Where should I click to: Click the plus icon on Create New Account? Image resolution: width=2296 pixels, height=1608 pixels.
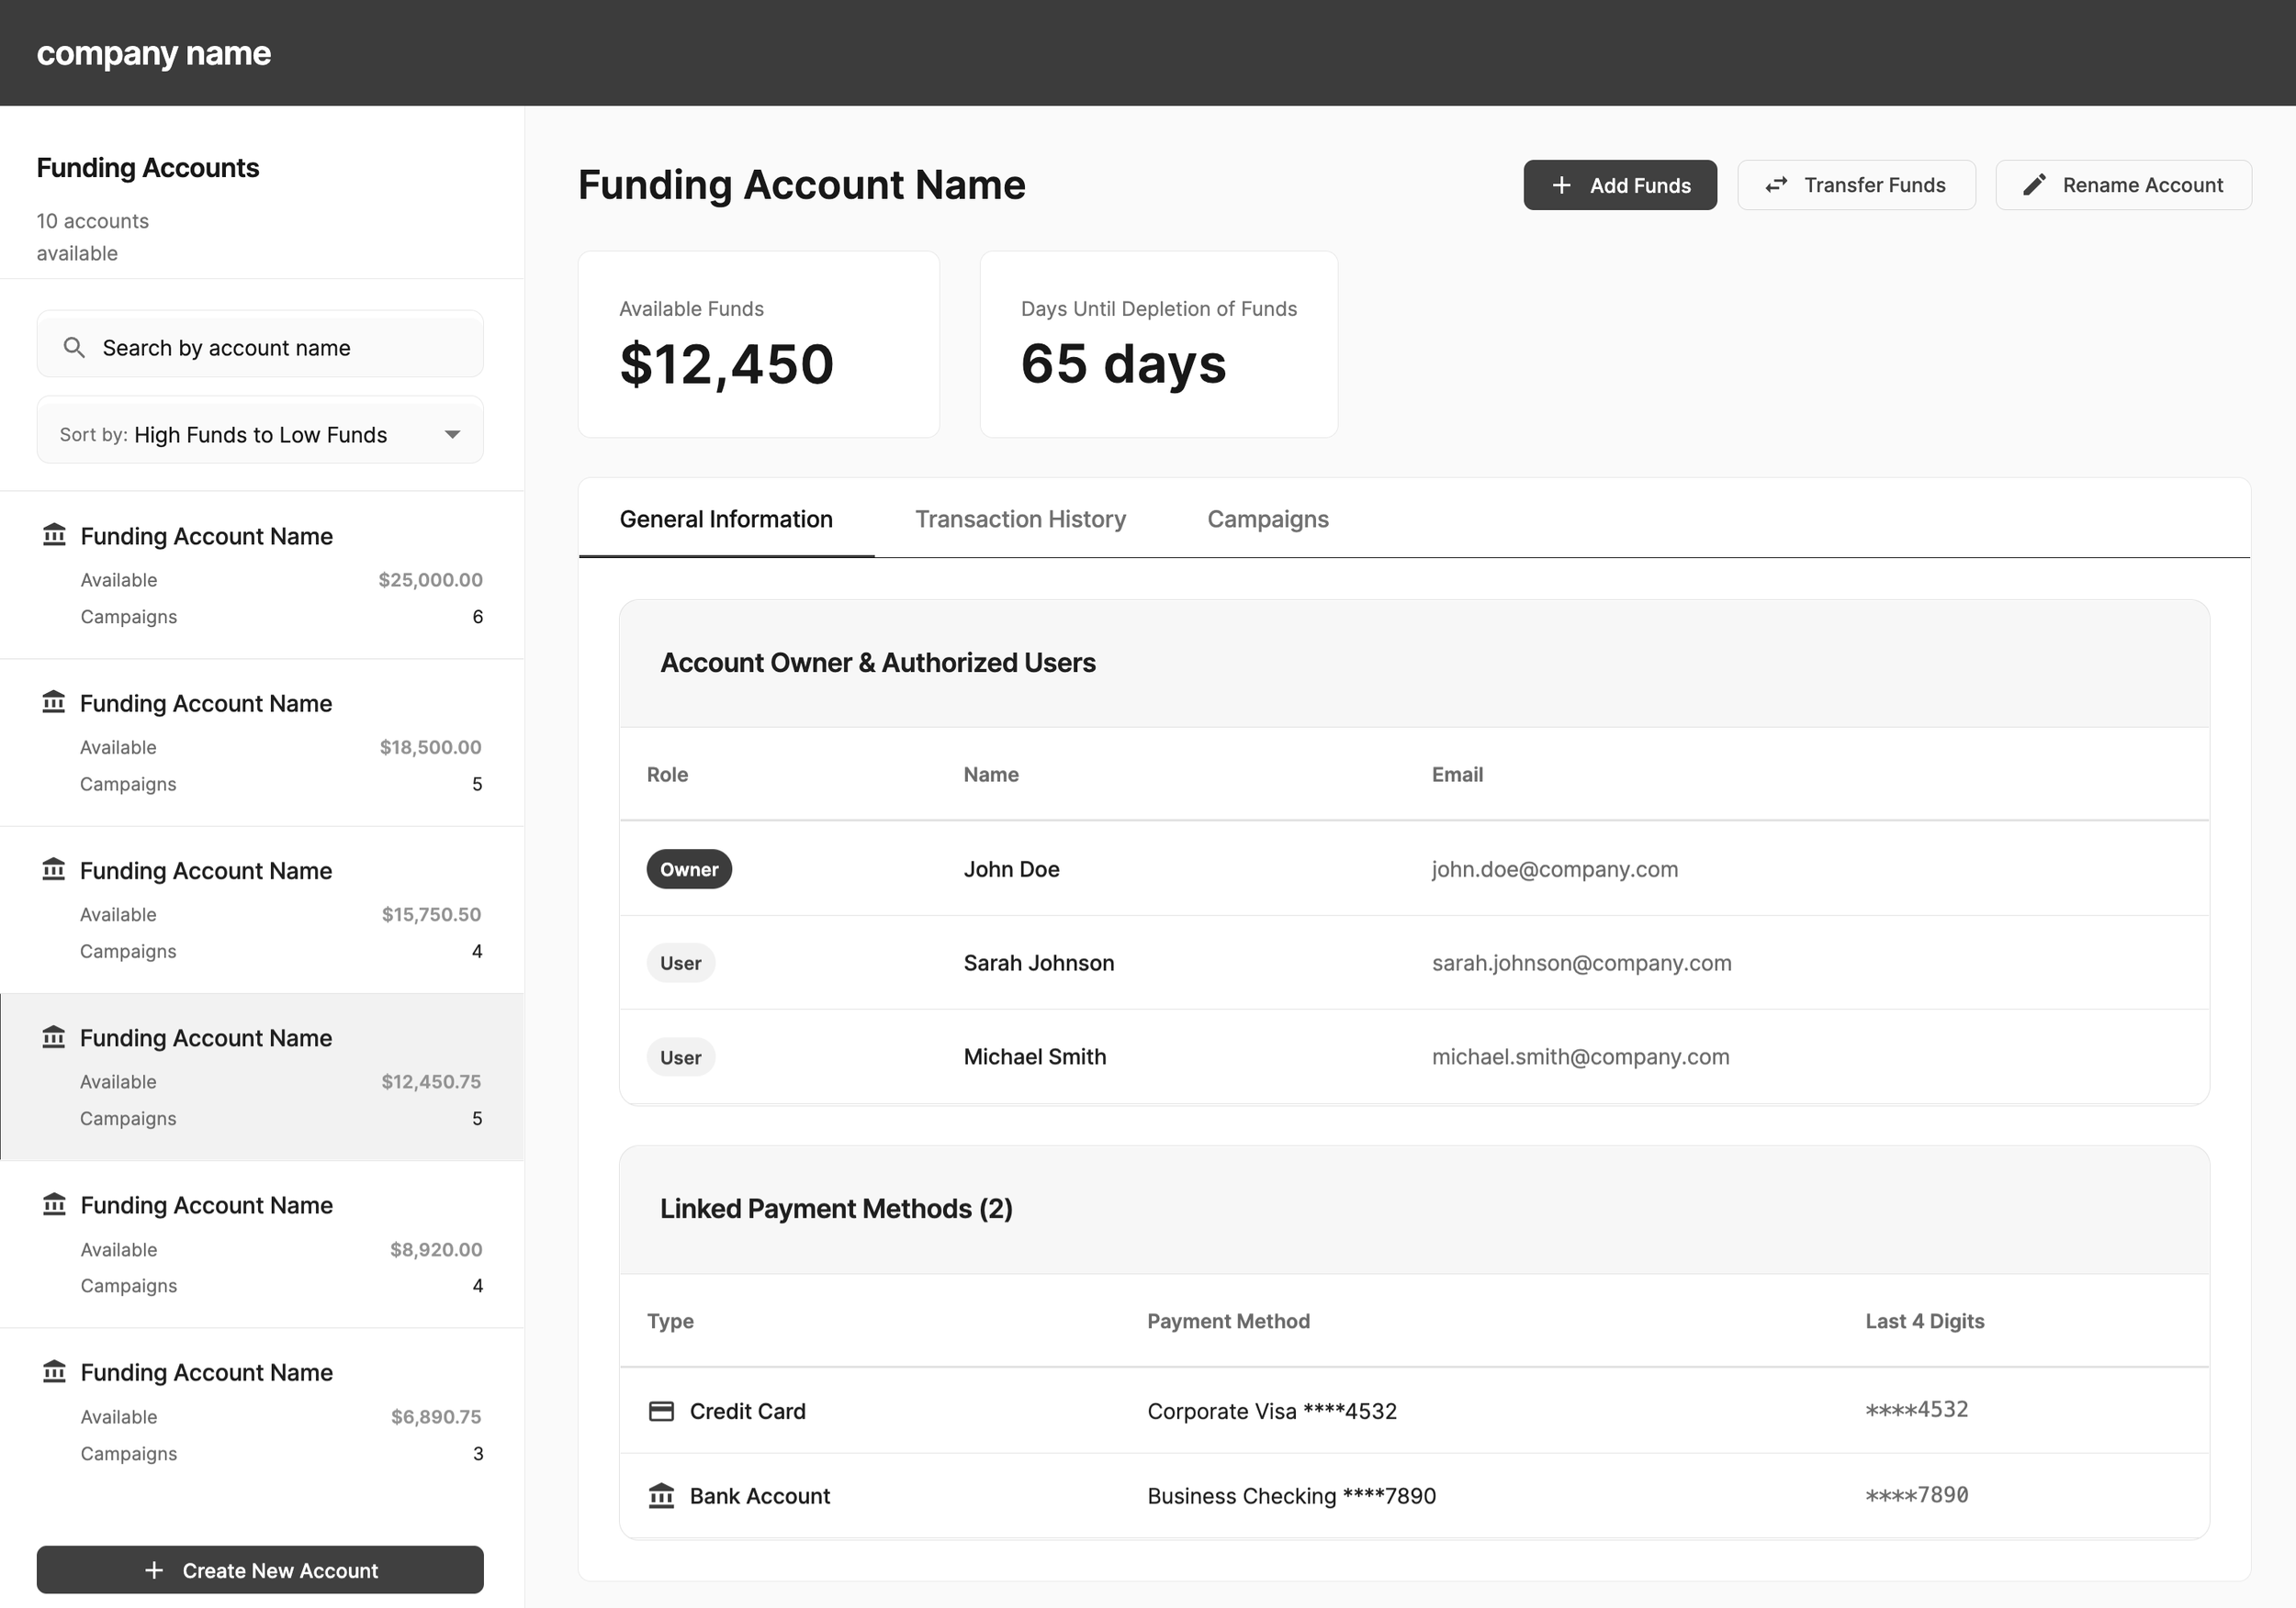[x=153, y=1570]
